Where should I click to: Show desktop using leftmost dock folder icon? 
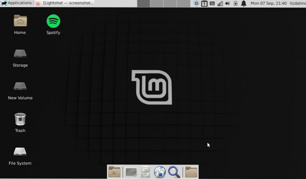(115, 172)
